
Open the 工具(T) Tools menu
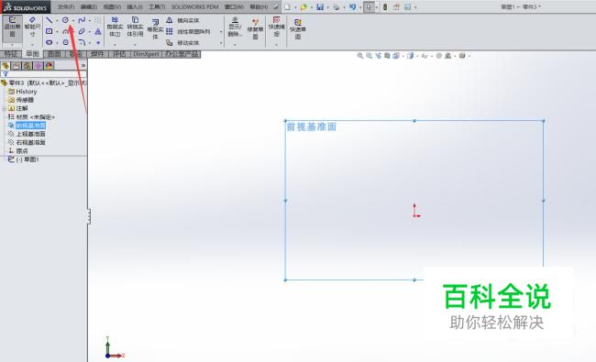157,6
